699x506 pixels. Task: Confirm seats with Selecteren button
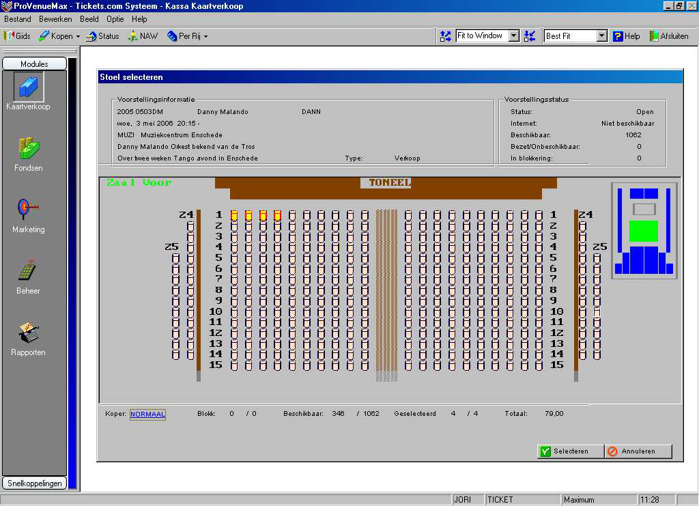coord(570,451)
